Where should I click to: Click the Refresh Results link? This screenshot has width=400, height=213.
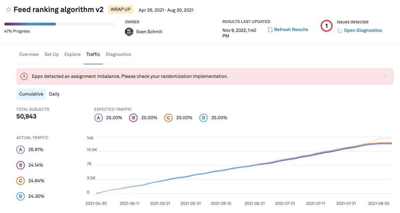291,30
